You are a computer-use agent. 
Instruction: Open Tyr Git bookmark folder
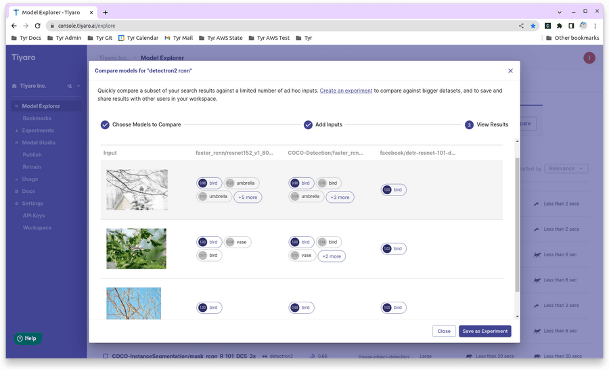tap(100, 38)
